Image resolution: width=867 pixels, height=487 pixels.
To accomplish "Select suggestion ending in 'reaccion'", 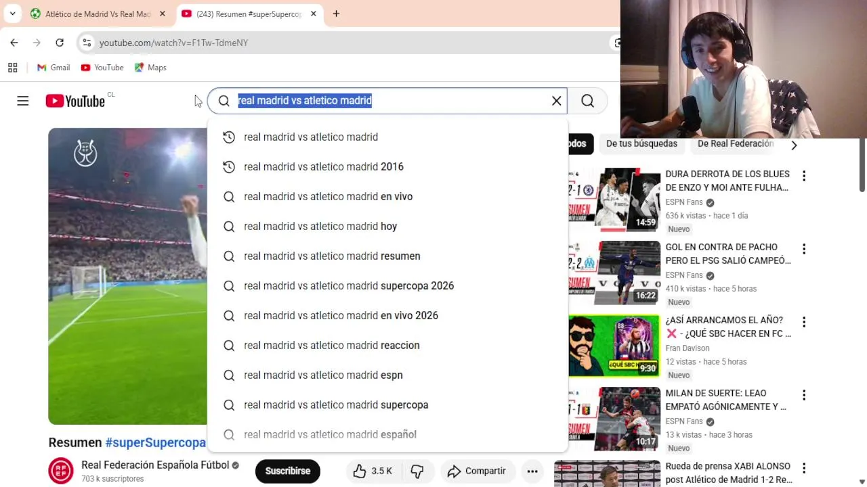I will pyautogui.click(x=387, y=345).
